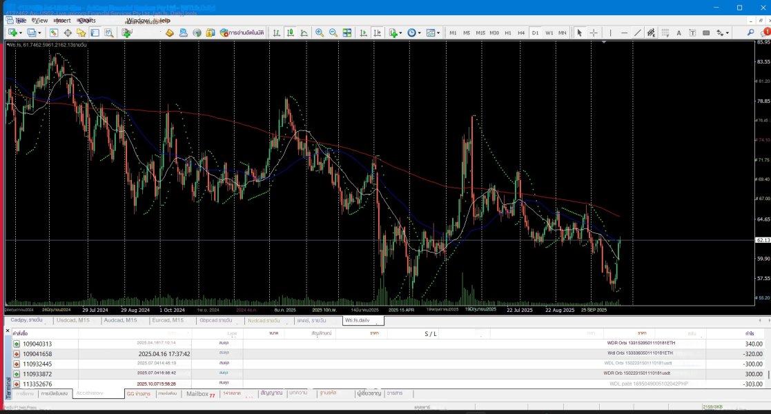This screenshot has width=771, height=414.
Task: Click the Zoom Out magnifier icon
Action: pyautogui.click(x=333, y=32)
